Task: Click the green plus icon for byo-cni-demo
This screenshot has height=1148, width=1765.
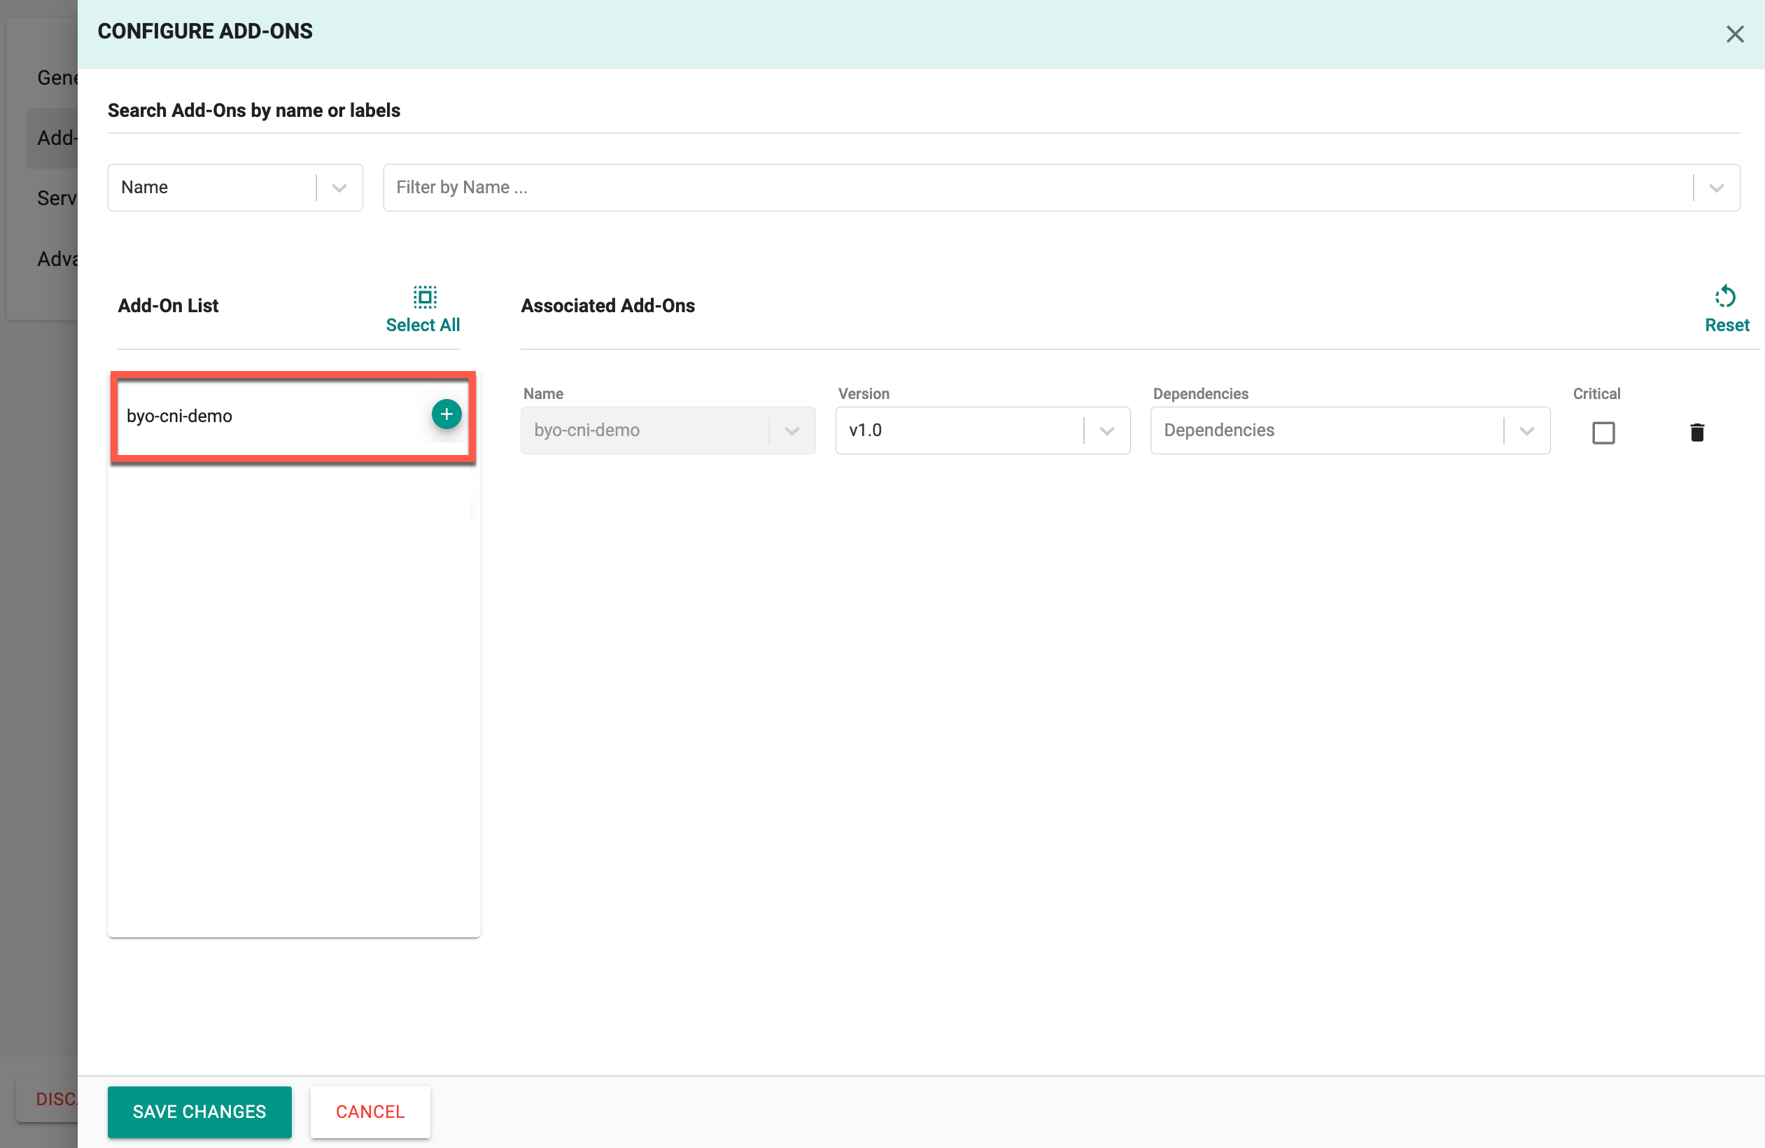Action: pos(446,414)
